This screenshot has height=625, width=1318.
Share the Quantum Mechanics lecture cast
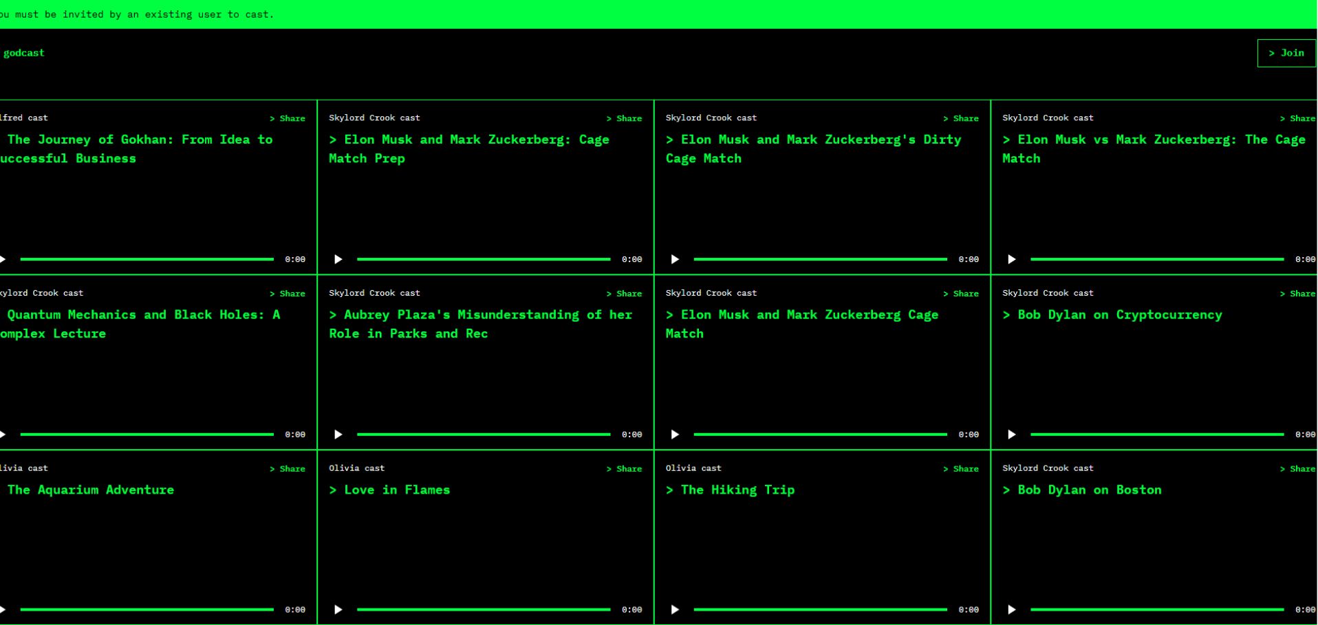pyautogui.click(x=288, y=294)
